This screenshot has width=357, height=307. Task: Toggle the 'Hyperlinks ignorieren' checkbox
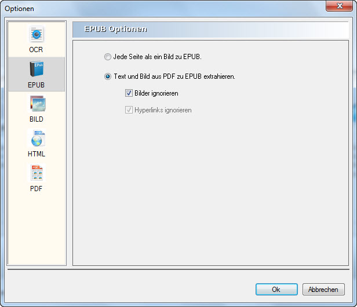[x=129, y=110]
